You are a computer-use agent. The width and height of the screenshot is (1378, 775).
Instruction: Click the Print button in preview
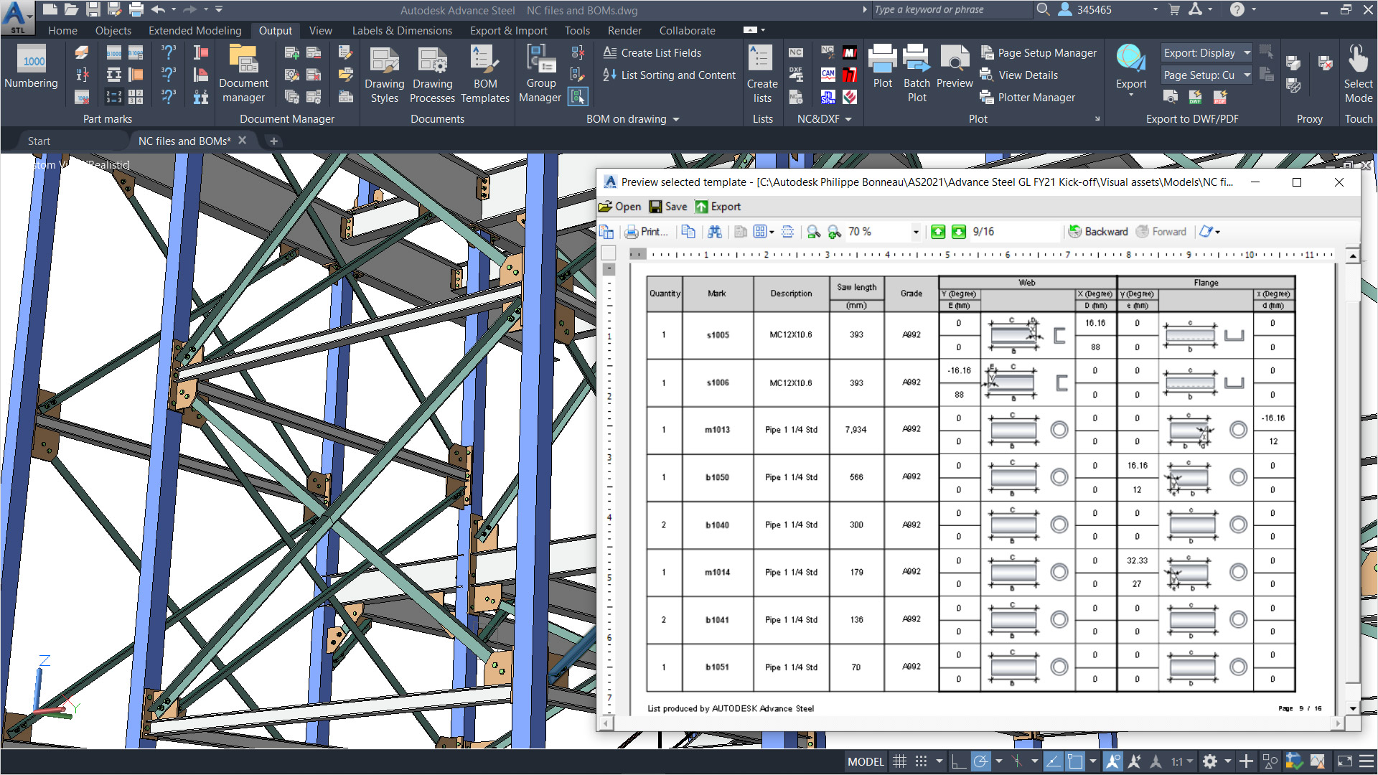[x=647, y=231]
